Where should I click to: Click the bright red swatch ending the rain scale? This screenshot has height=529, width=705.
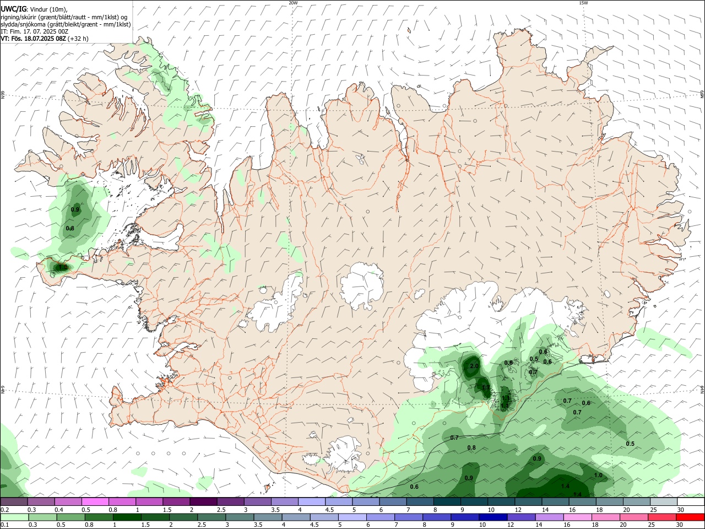pyautogui.click(x=691, y=517)
